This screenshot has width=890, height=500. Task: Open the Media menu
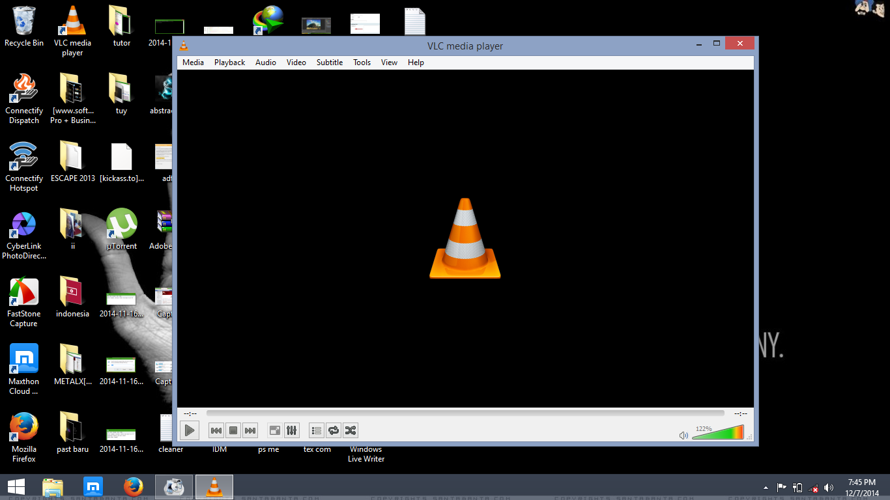pyautogui.click(x=193, y=62)
